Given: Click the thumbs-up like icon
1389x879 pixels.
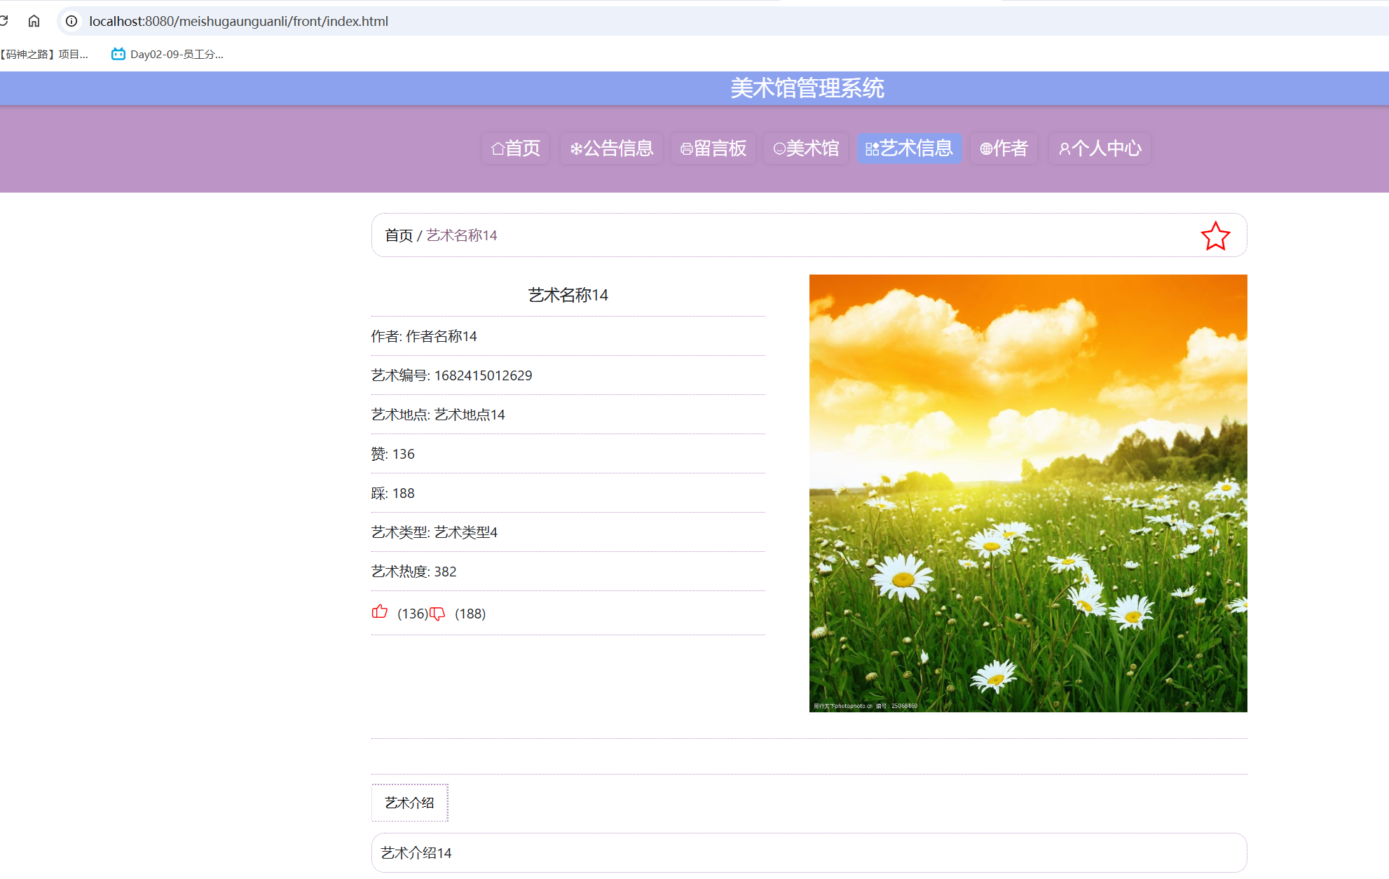Looking at the screenshot, I should pos(380,612).
